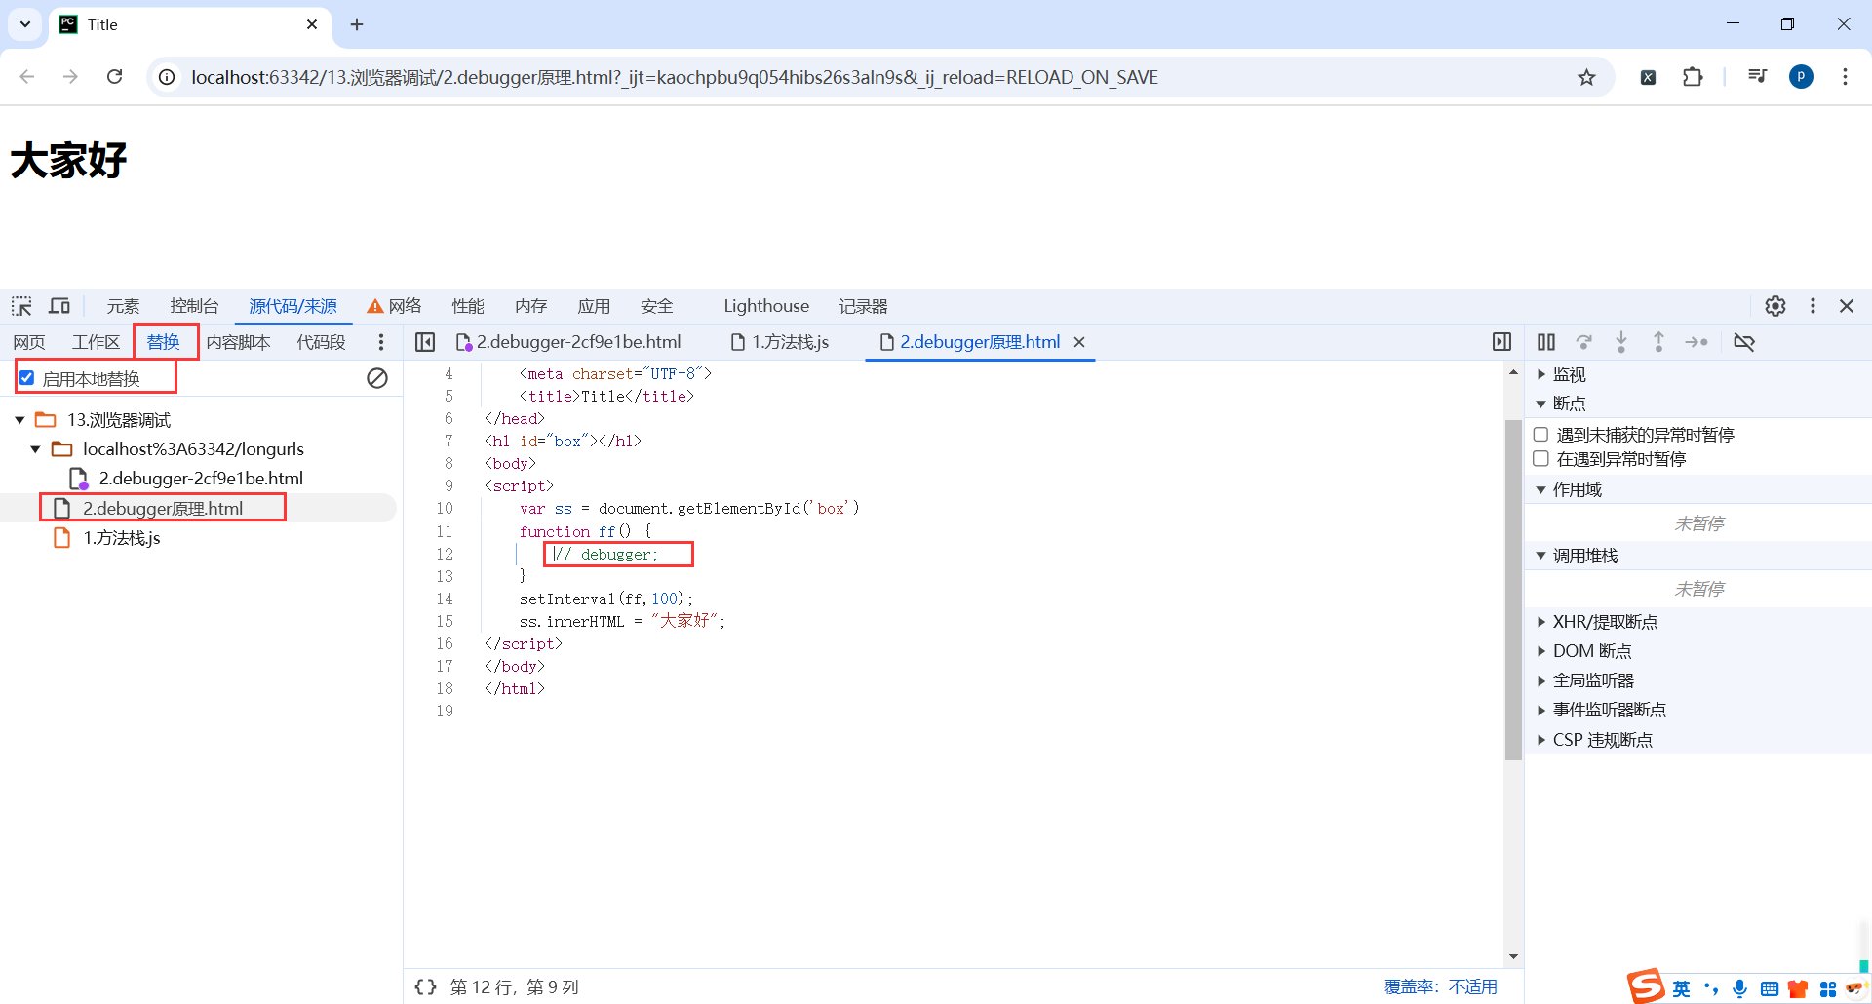Pause script execution
The width and height of the screenshot is (1872, 1004).
click(1546, 342)
